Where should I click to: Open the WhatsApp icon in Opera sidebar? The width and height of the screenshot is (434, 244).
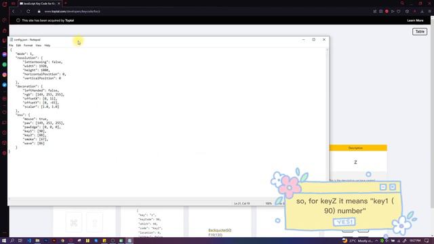pos(5,64)
